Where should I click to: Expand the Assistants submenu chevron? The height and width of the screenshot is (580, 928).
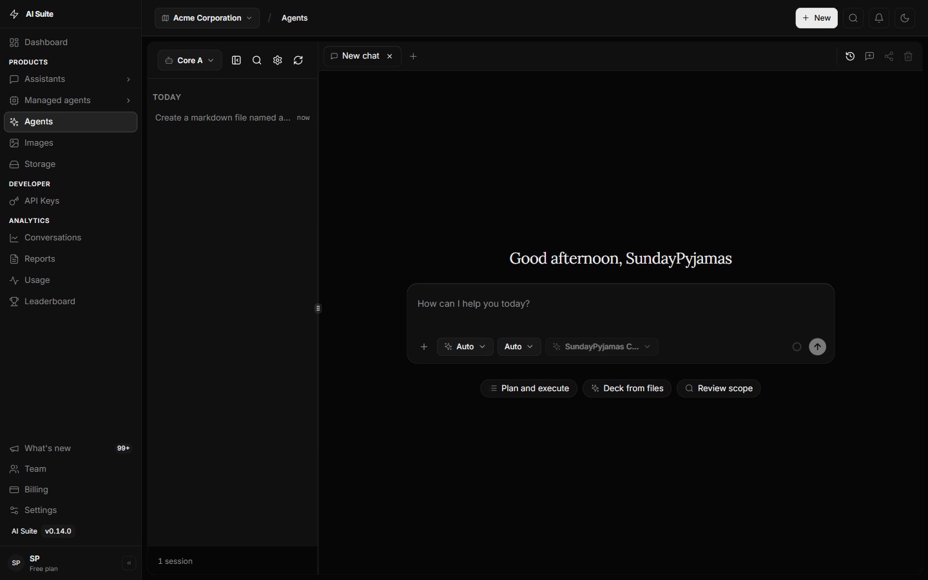(x=128, y=79)
